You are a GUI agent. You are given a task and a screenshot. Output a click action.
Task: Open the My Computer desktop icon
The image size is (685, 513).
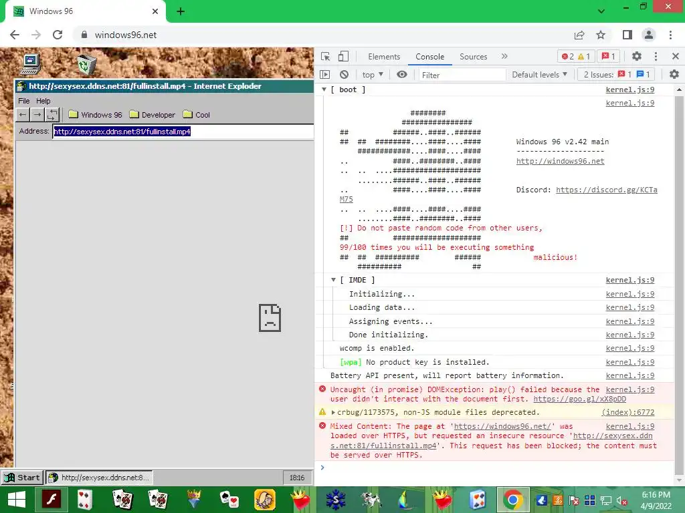[31, 64]
